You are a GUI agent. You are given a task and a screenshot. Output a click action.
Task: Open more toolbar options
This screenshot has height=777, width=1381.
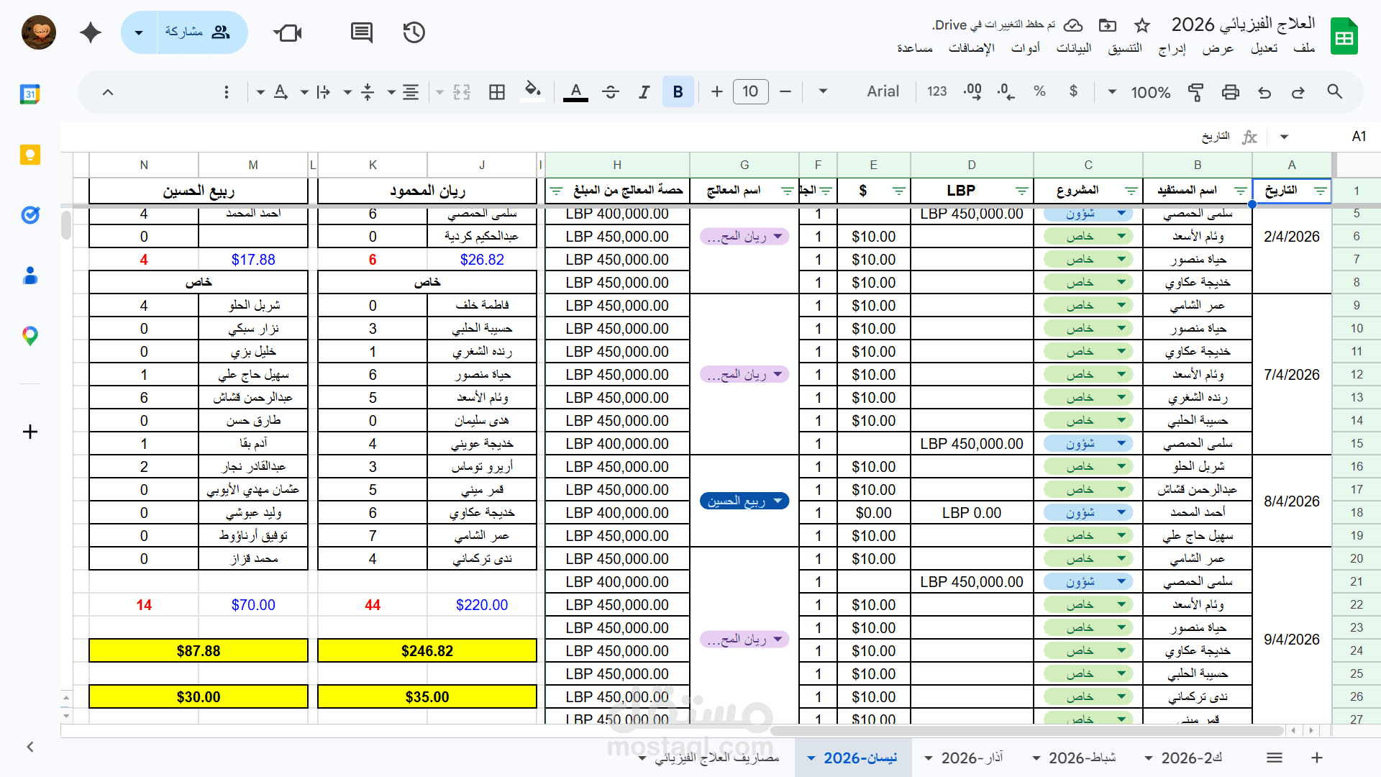tap(227, 91)
